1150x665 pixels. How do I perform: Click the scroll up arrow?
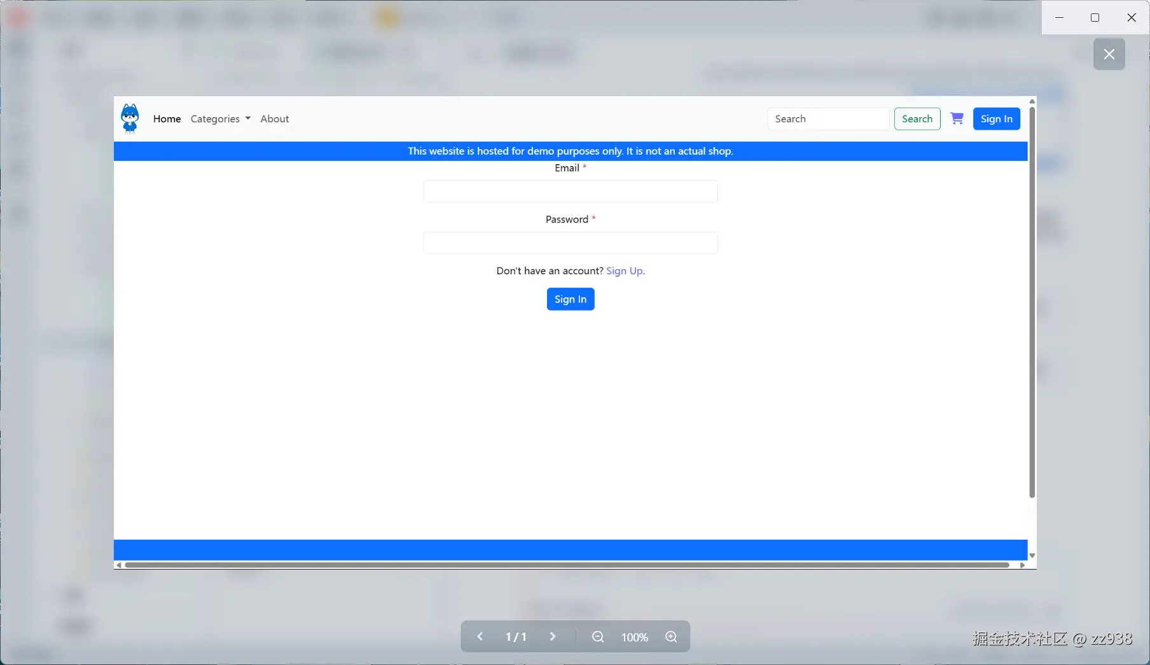click(x=1032, y=101)
